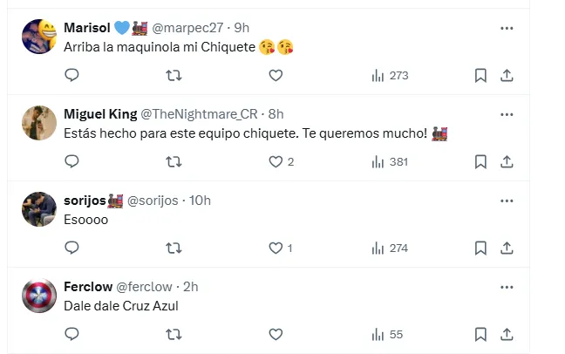Like Miguel King's tweet with 2 likes
The width and height of the screenshot is (565, 354).
[276, 161]
